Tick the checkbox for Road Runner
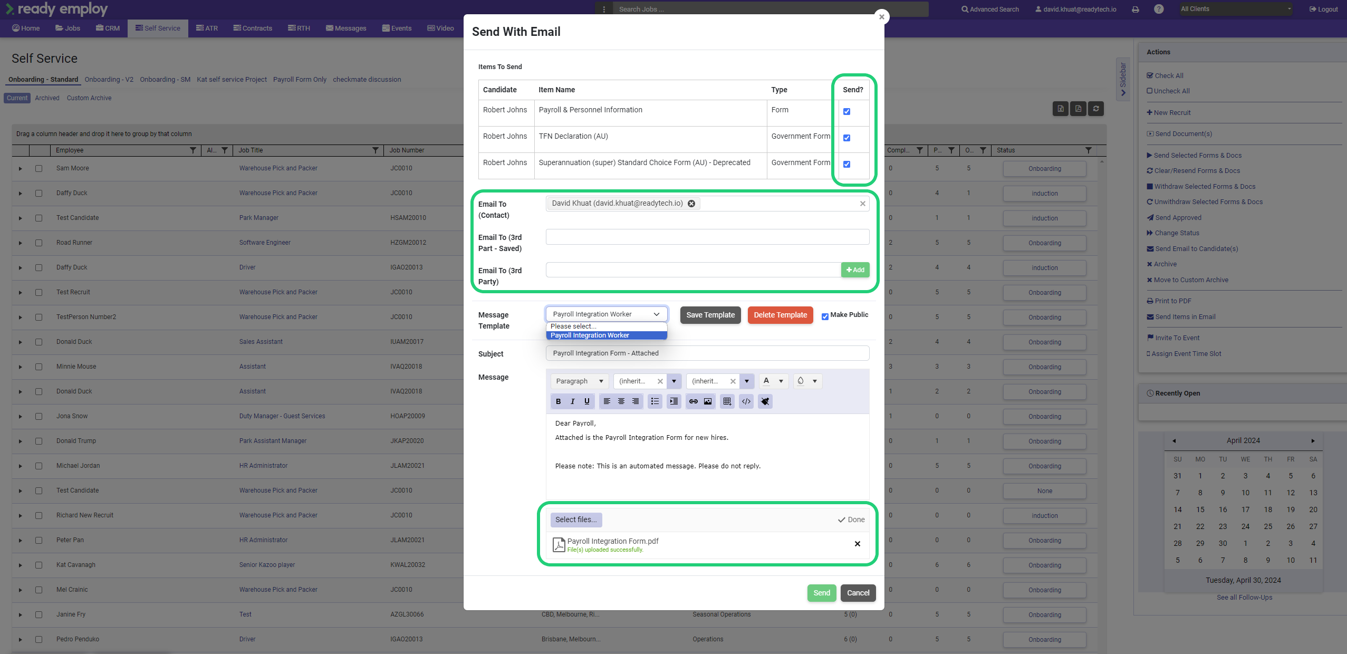The width and height of the screenshot is (1347, 654). [39, 243]
